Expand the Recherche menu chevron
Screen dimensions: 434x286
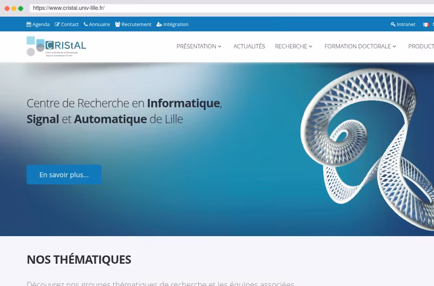pyautogui.click(x=310, y=47)
